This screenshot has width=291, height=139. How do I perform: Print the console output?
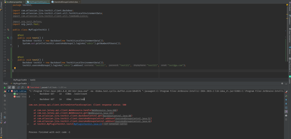[286, 116]
